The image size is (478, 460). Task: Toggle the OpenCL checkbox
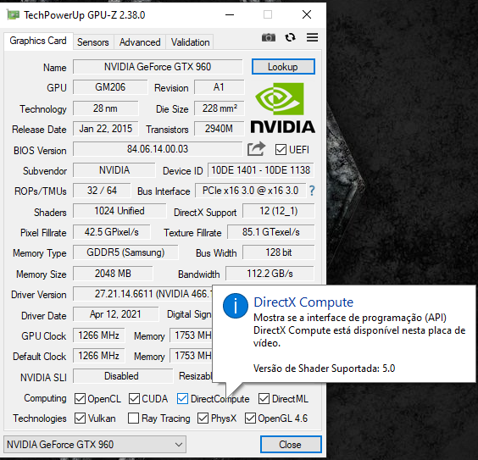[80, 398]
